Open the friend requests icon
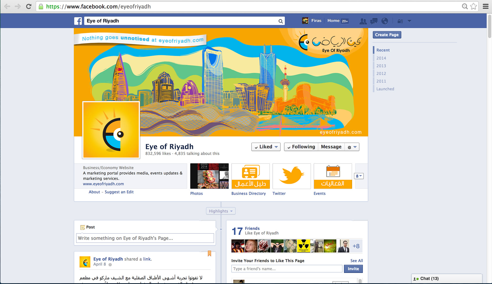The image size is (492, 284). coord(363,21)
